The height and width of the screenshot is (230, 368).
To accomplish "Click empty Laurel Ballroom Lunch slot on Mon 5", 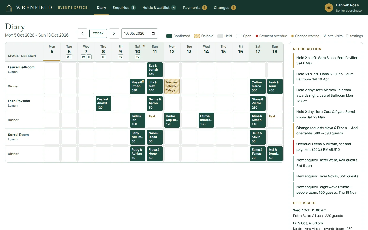I will click(52, 70).
